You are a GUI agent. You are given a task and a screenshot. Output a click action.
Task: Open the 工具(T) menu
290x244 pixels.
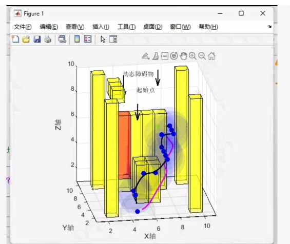pos(126,27)
